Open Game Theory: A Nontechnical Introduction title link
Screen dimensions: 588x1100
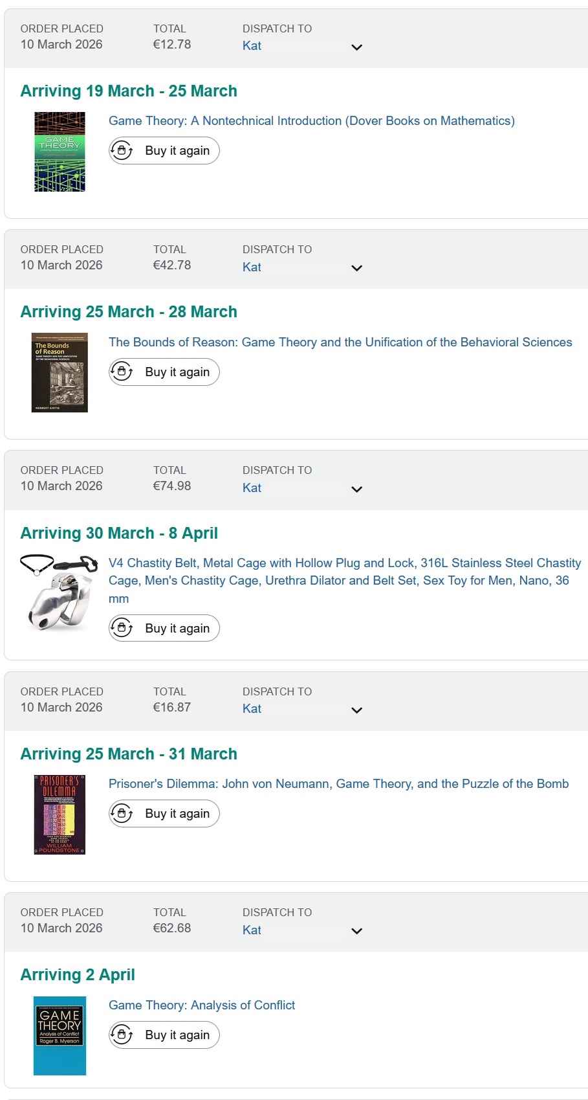click(311, 121)
